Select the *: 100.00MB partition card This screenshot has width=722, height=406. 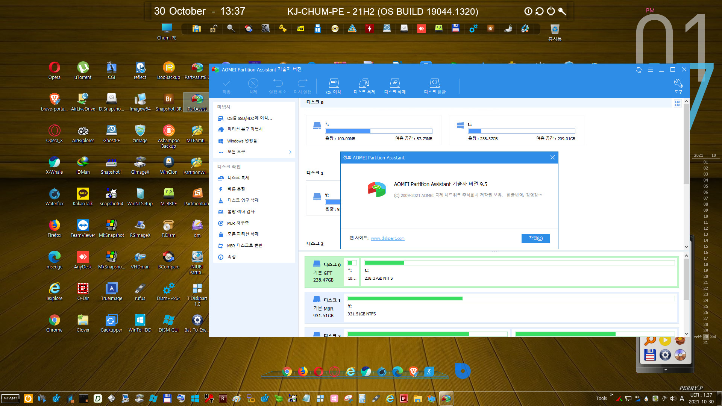(x=373, y=130)
